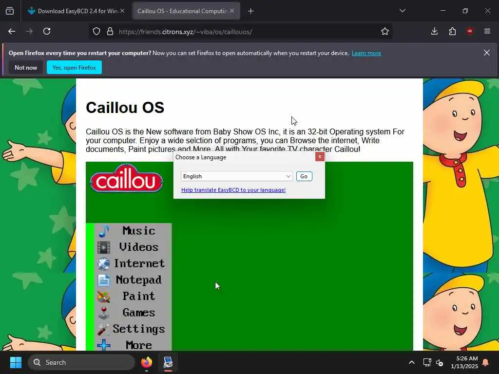Open the tracking protection shield icon
Viewport: 499px width, 374px height.
pos(96,32)
